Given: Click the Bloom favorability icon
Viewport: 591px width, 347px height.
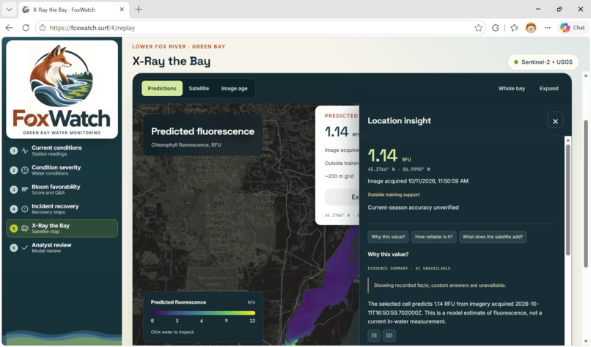Looking at the screenshot, I should (25, 189).
